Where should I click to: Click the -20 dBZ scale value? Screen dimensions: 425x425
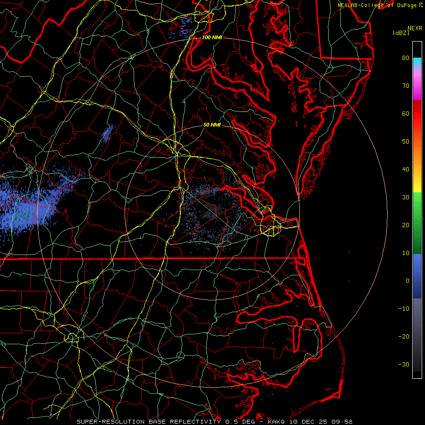point(404,336)
